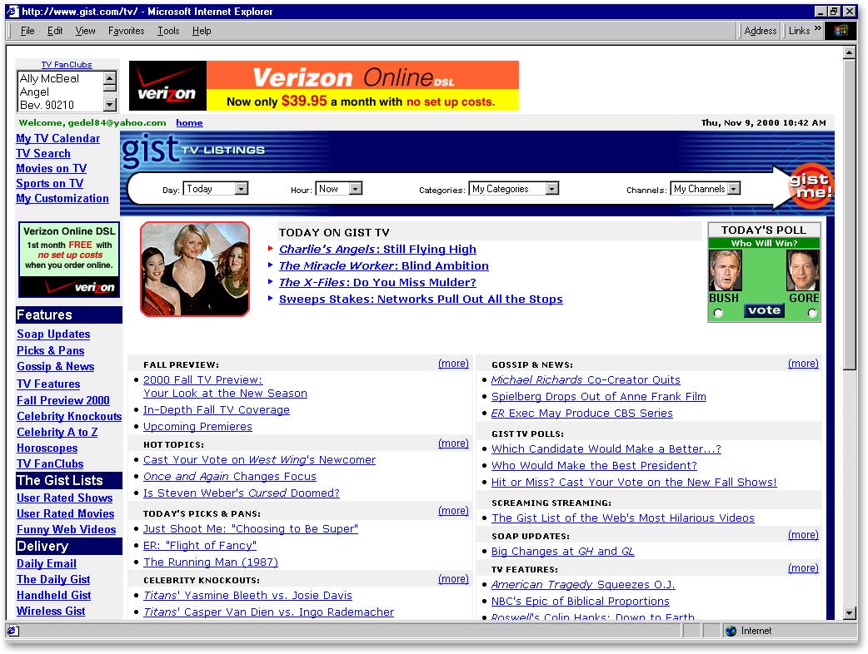Viewport: 868px width, 654px height.
Task: Click the Internet zone globe icon
Action: 731,631
